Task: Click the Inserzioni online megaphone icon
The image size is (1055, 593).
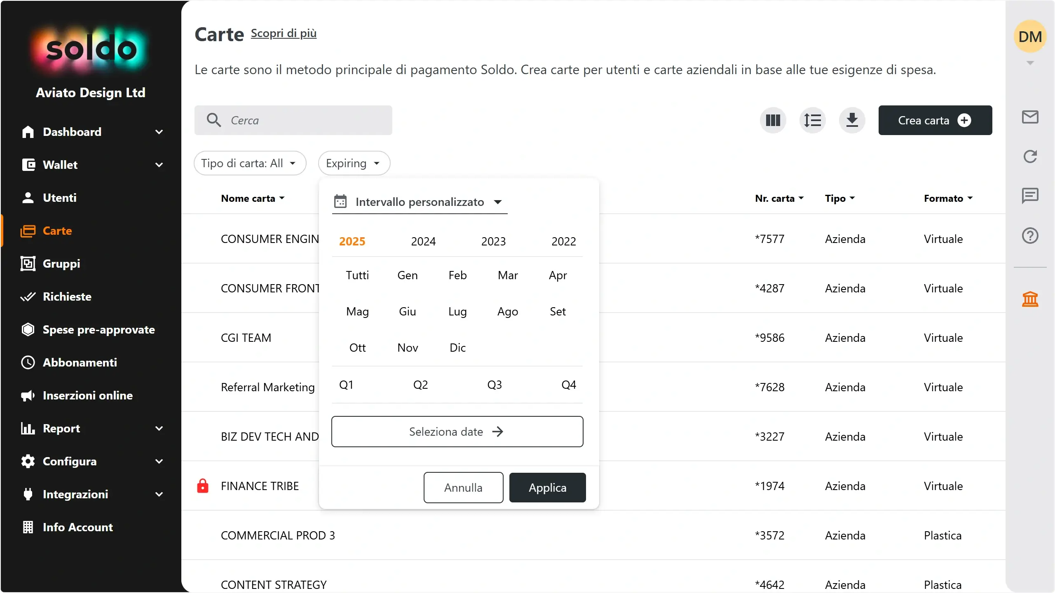Action: [x=28, y=395]
